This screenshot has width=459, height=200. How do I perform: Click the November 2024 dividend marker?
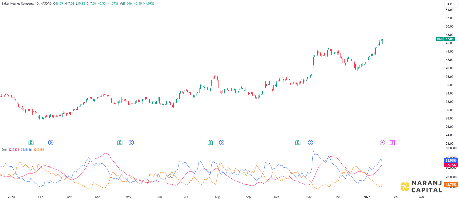coord(310,143)
